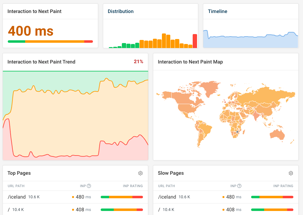Sort by INP RATING in Slow Pages
303x215 pixels.
click(x=283, y=186)
